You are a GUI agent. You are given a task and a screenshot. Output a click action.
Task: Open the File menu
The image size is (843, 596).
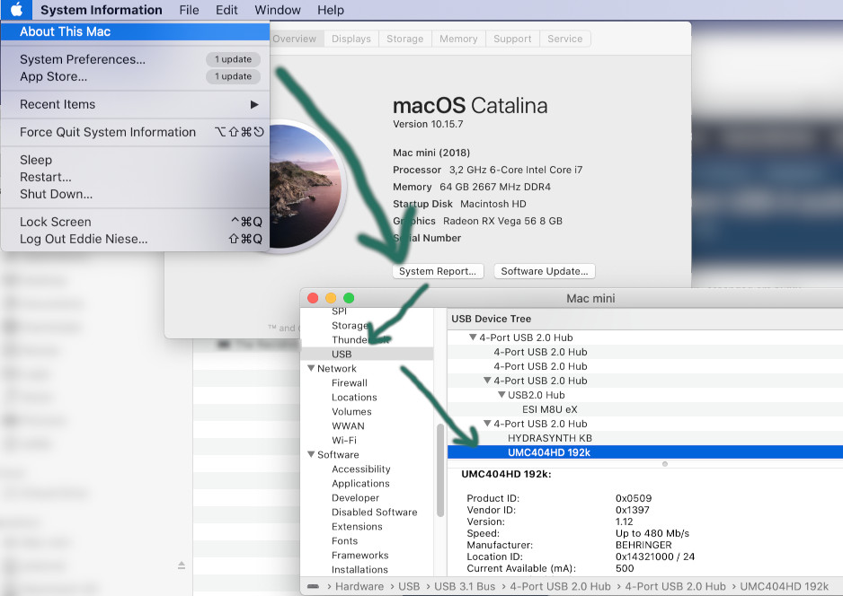(x=189, y=10)
